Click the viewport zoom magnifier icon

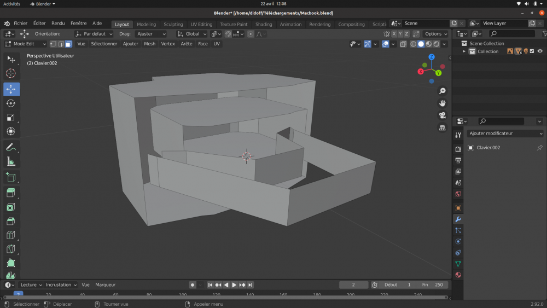pos(443,91)
